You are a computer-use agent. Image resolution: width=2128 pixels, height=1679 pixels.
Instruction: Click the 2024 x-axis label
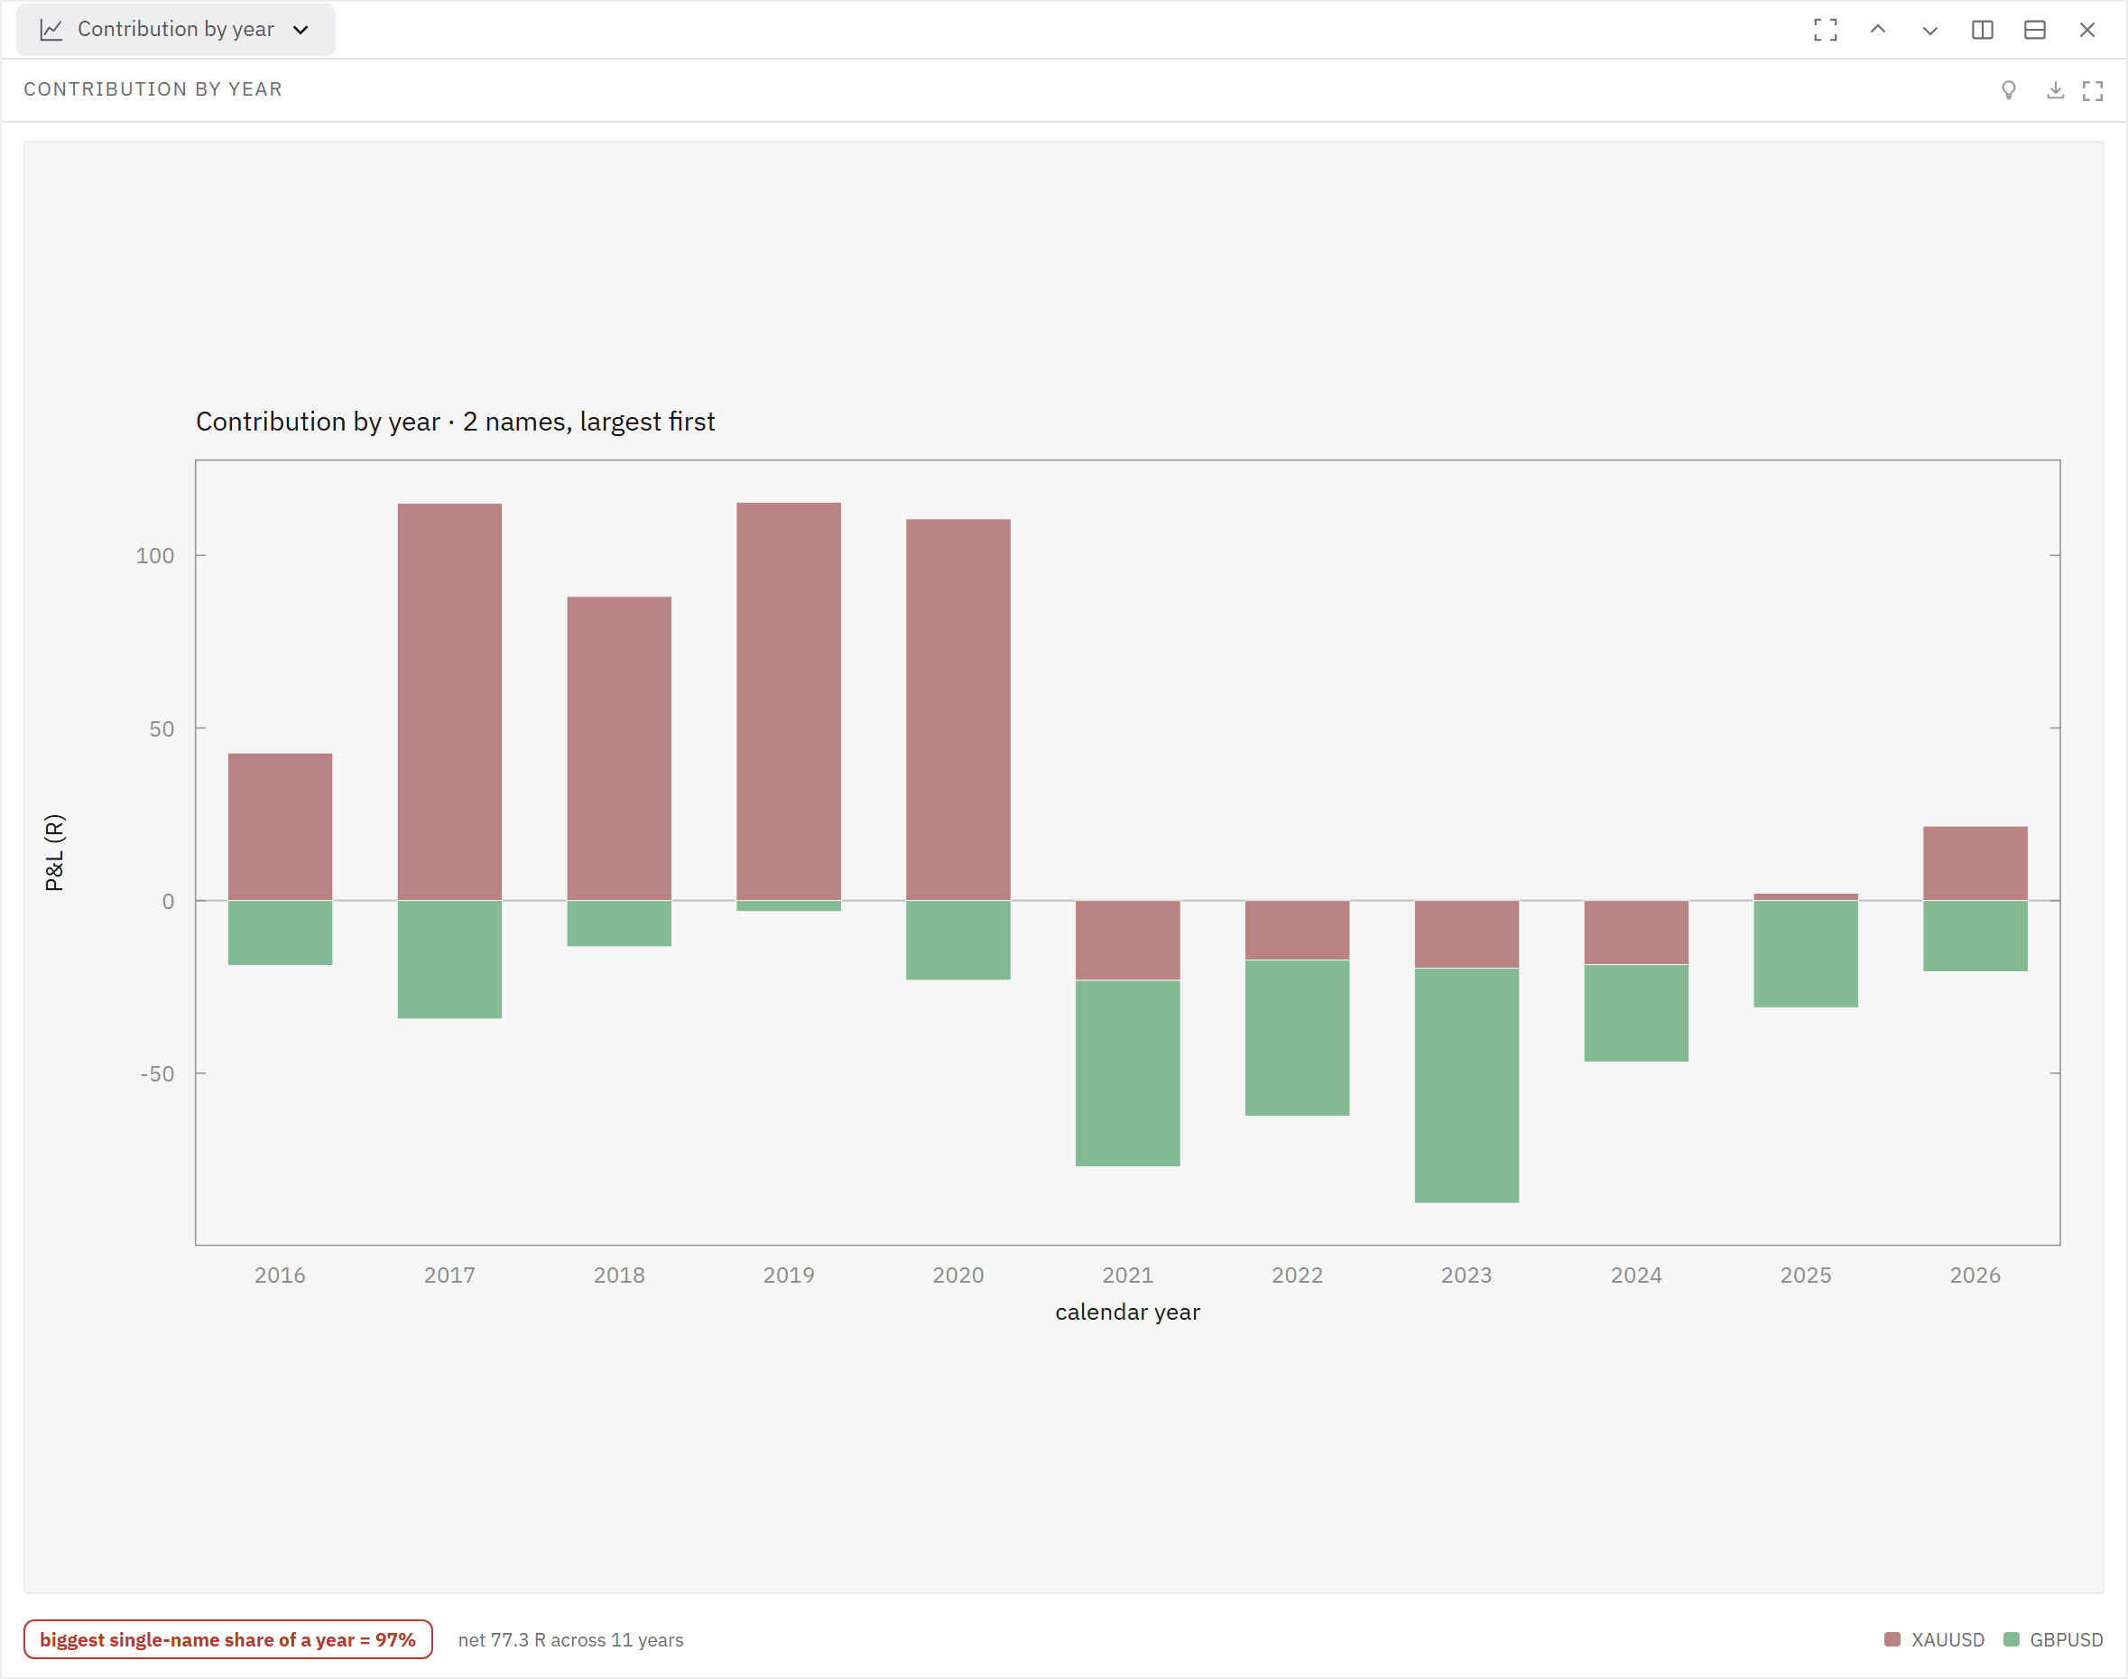click(x=1636, y=1275)
